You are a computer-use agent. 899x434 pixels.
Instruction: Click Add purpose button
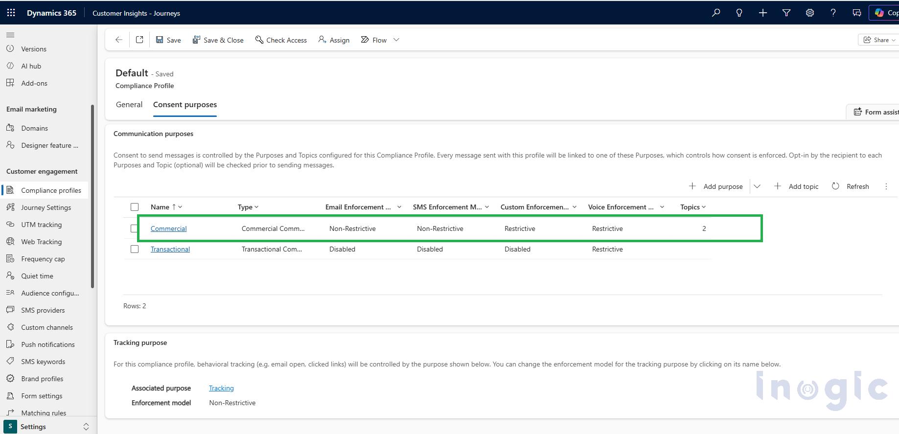(715, 186)
